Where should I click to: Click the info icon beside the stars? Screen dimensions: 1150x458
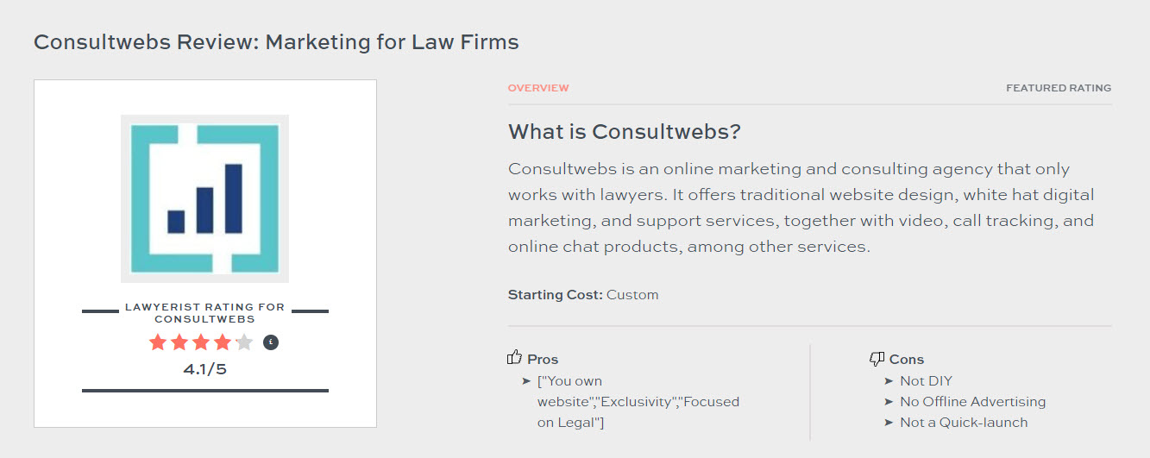tap(271, 342)
